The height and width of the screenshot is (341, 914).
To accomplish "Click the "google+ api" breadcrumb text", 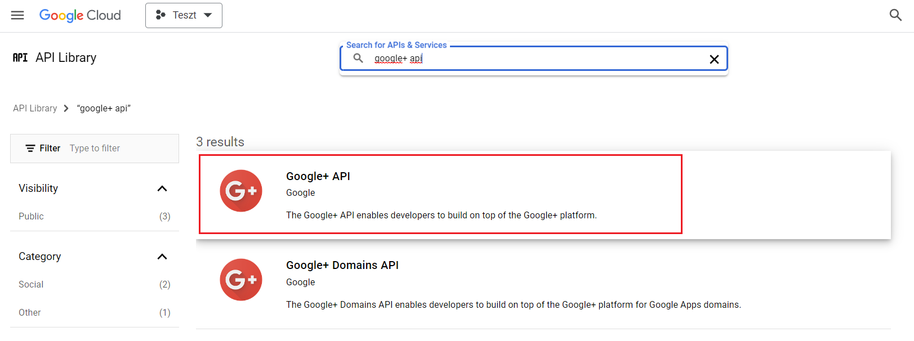I will click(104, 108).
